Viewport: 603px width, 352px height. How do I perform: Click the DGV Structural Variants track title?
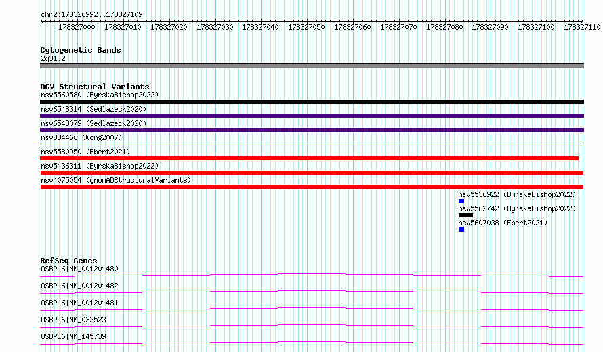point(95,87)
